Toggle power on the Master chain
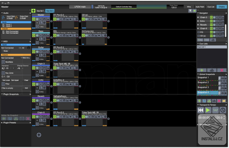The width and height of the screenshot is (229, 148). click(x=34, y=19)
